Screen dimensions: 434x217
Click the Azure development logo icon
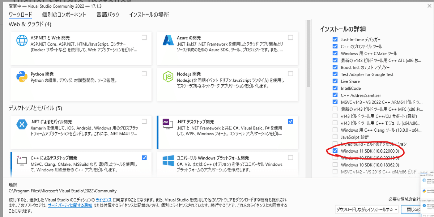point(169,41)
